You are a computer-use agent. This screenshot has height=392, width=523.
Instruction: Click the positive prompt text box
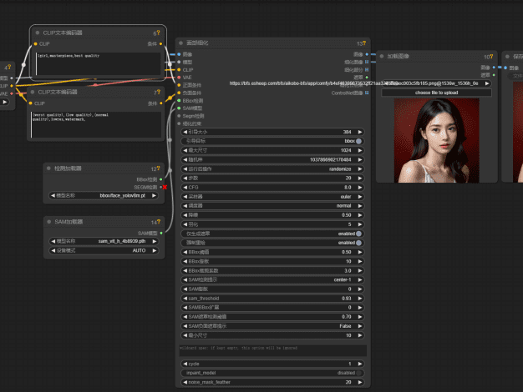98,63
